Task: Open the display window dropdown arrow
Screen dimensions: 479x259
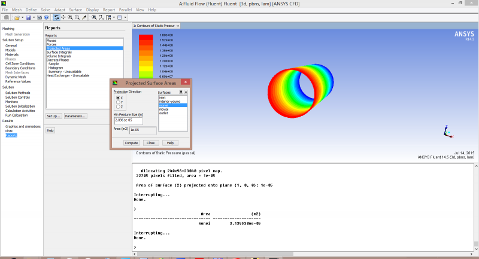Action: coord(125,17)
